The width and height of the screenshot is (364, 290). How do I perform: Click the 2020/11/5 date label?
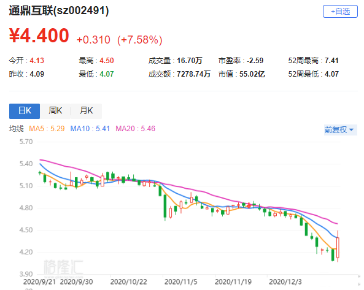(181, 282)
